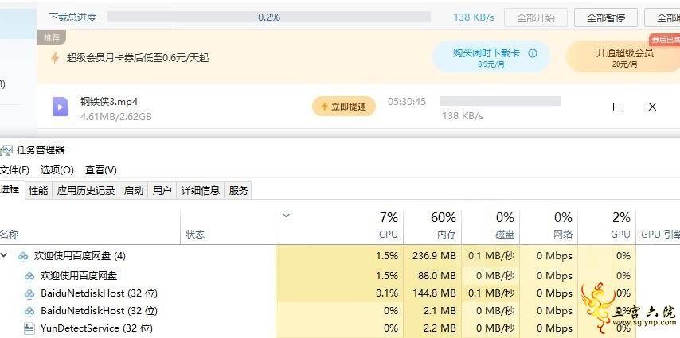This screenshot has height=338, width=680.
Task: Click the 全部开始 button
Action: click(x=536, y=17)
